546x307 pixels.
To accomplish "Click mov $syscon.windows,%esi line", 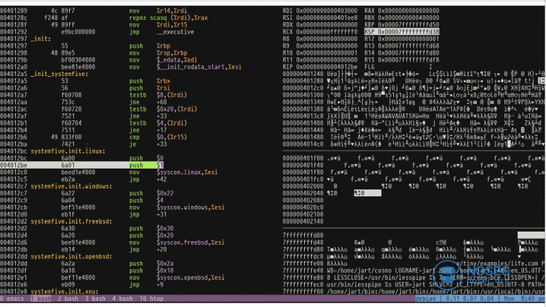I will pyautogui.click(x=177, y=207).
